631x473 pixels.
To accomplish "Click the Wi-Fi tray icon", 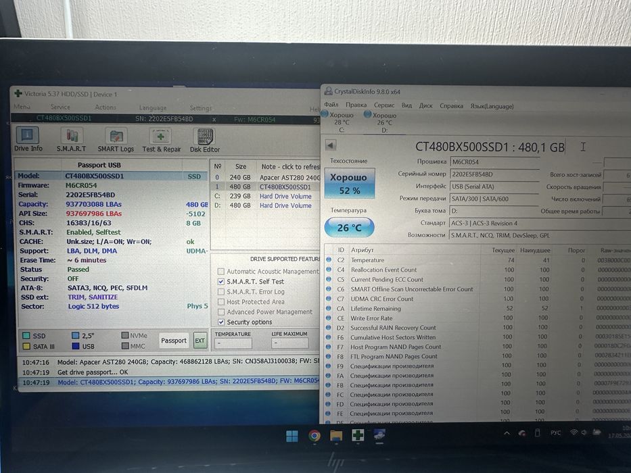I will [574, 432].
